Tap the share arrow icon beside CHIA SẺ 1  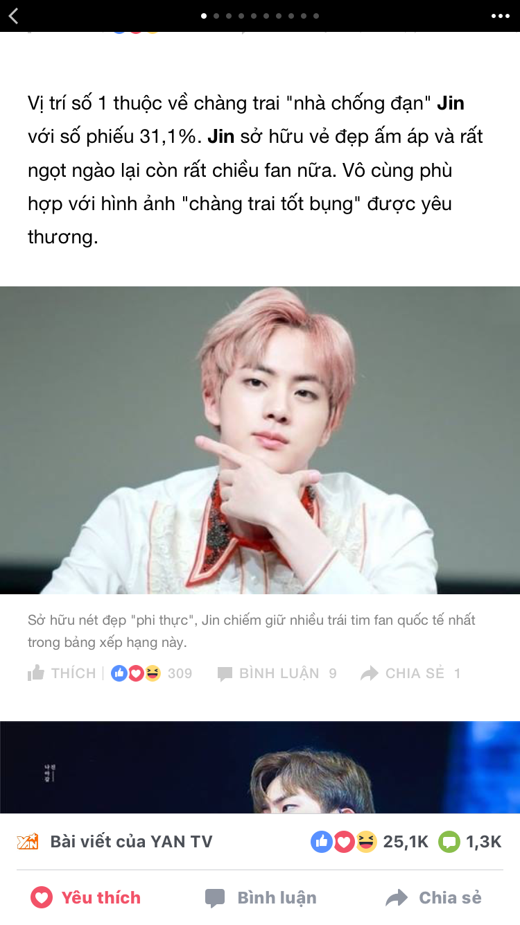pyautogui.click(x=370, y=673)
